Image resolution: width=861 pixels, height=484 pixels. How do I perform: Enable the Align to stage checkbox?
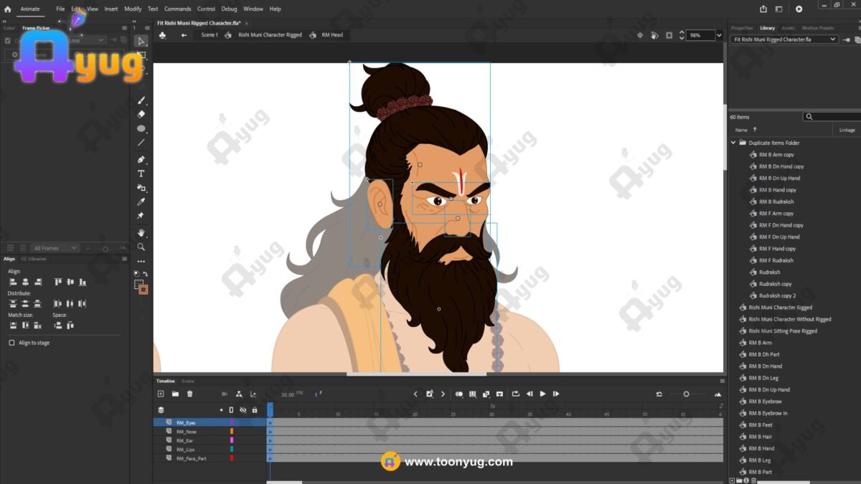click(11, 343)
